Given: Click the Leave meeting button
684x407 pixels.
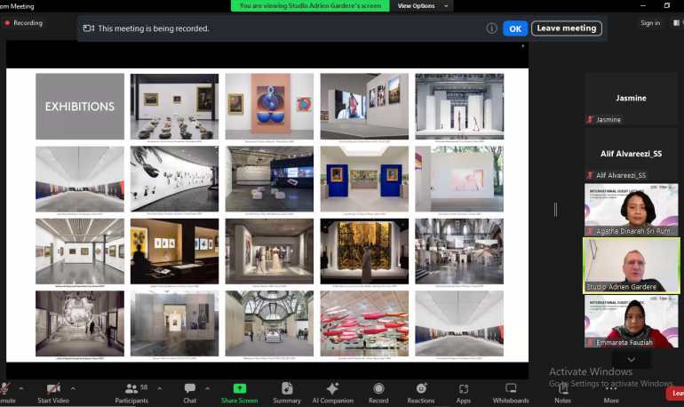Looking at the screenshot, I should coord(566,28).
